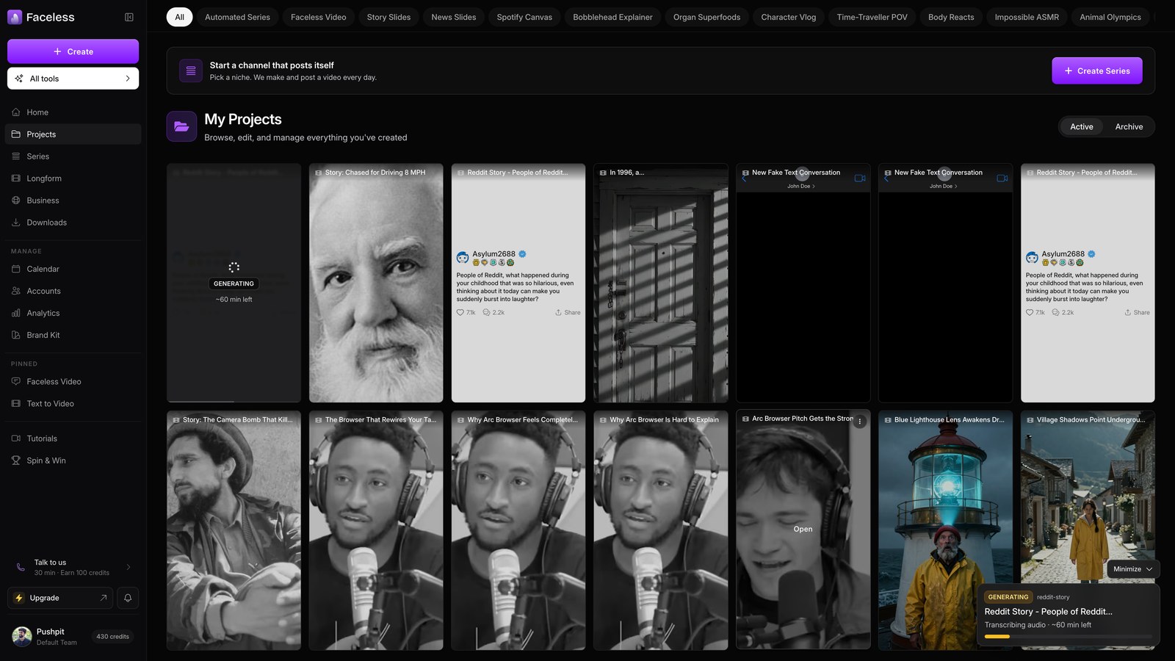The width and height of the screenshot is (1175, 661).
Task: Collapse the sidebar panel icon
Action: [129, 17]
